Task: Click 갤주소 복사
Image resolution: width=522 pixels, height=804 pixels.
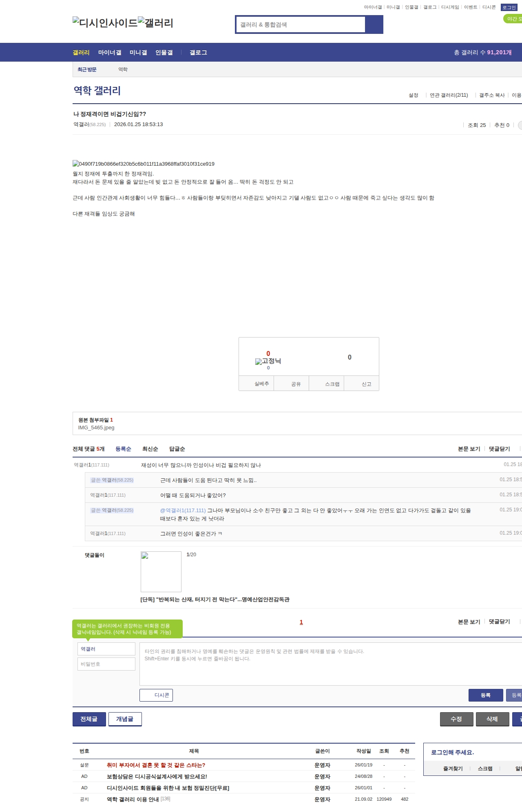Action: point(492,95)
